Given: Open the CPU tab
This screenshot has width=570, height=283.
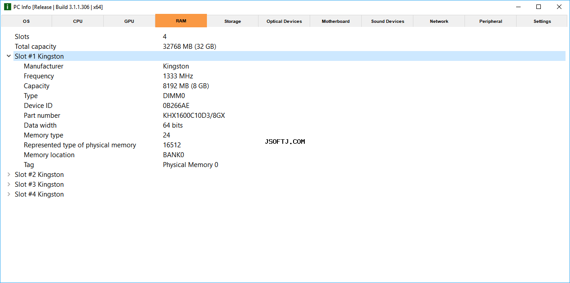Looking at the screenshot, I should coord(78,21).
